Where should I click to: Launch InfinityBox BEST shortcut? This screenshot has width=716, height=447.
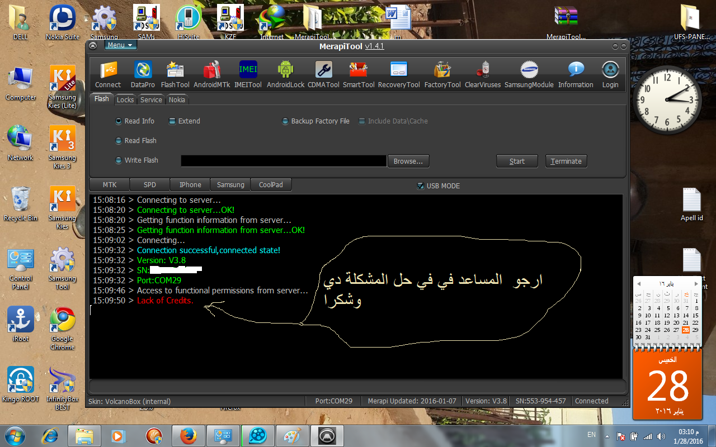pos(62,388)
